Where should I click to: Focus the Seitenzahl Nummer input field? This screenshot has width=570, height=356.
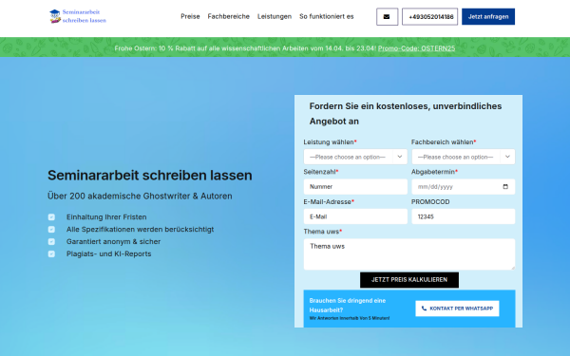coord(355,187)
